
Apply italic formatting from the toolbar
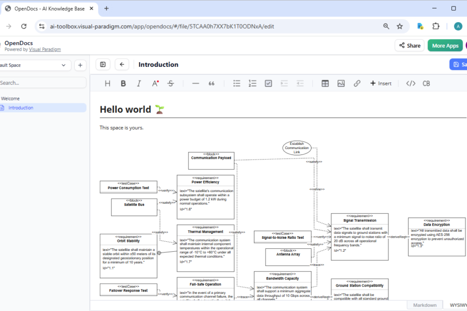point(139,83)
